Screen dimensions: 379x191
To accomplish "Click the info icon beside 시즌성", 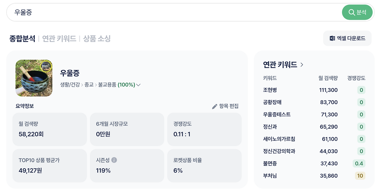I will pos(114,160).
